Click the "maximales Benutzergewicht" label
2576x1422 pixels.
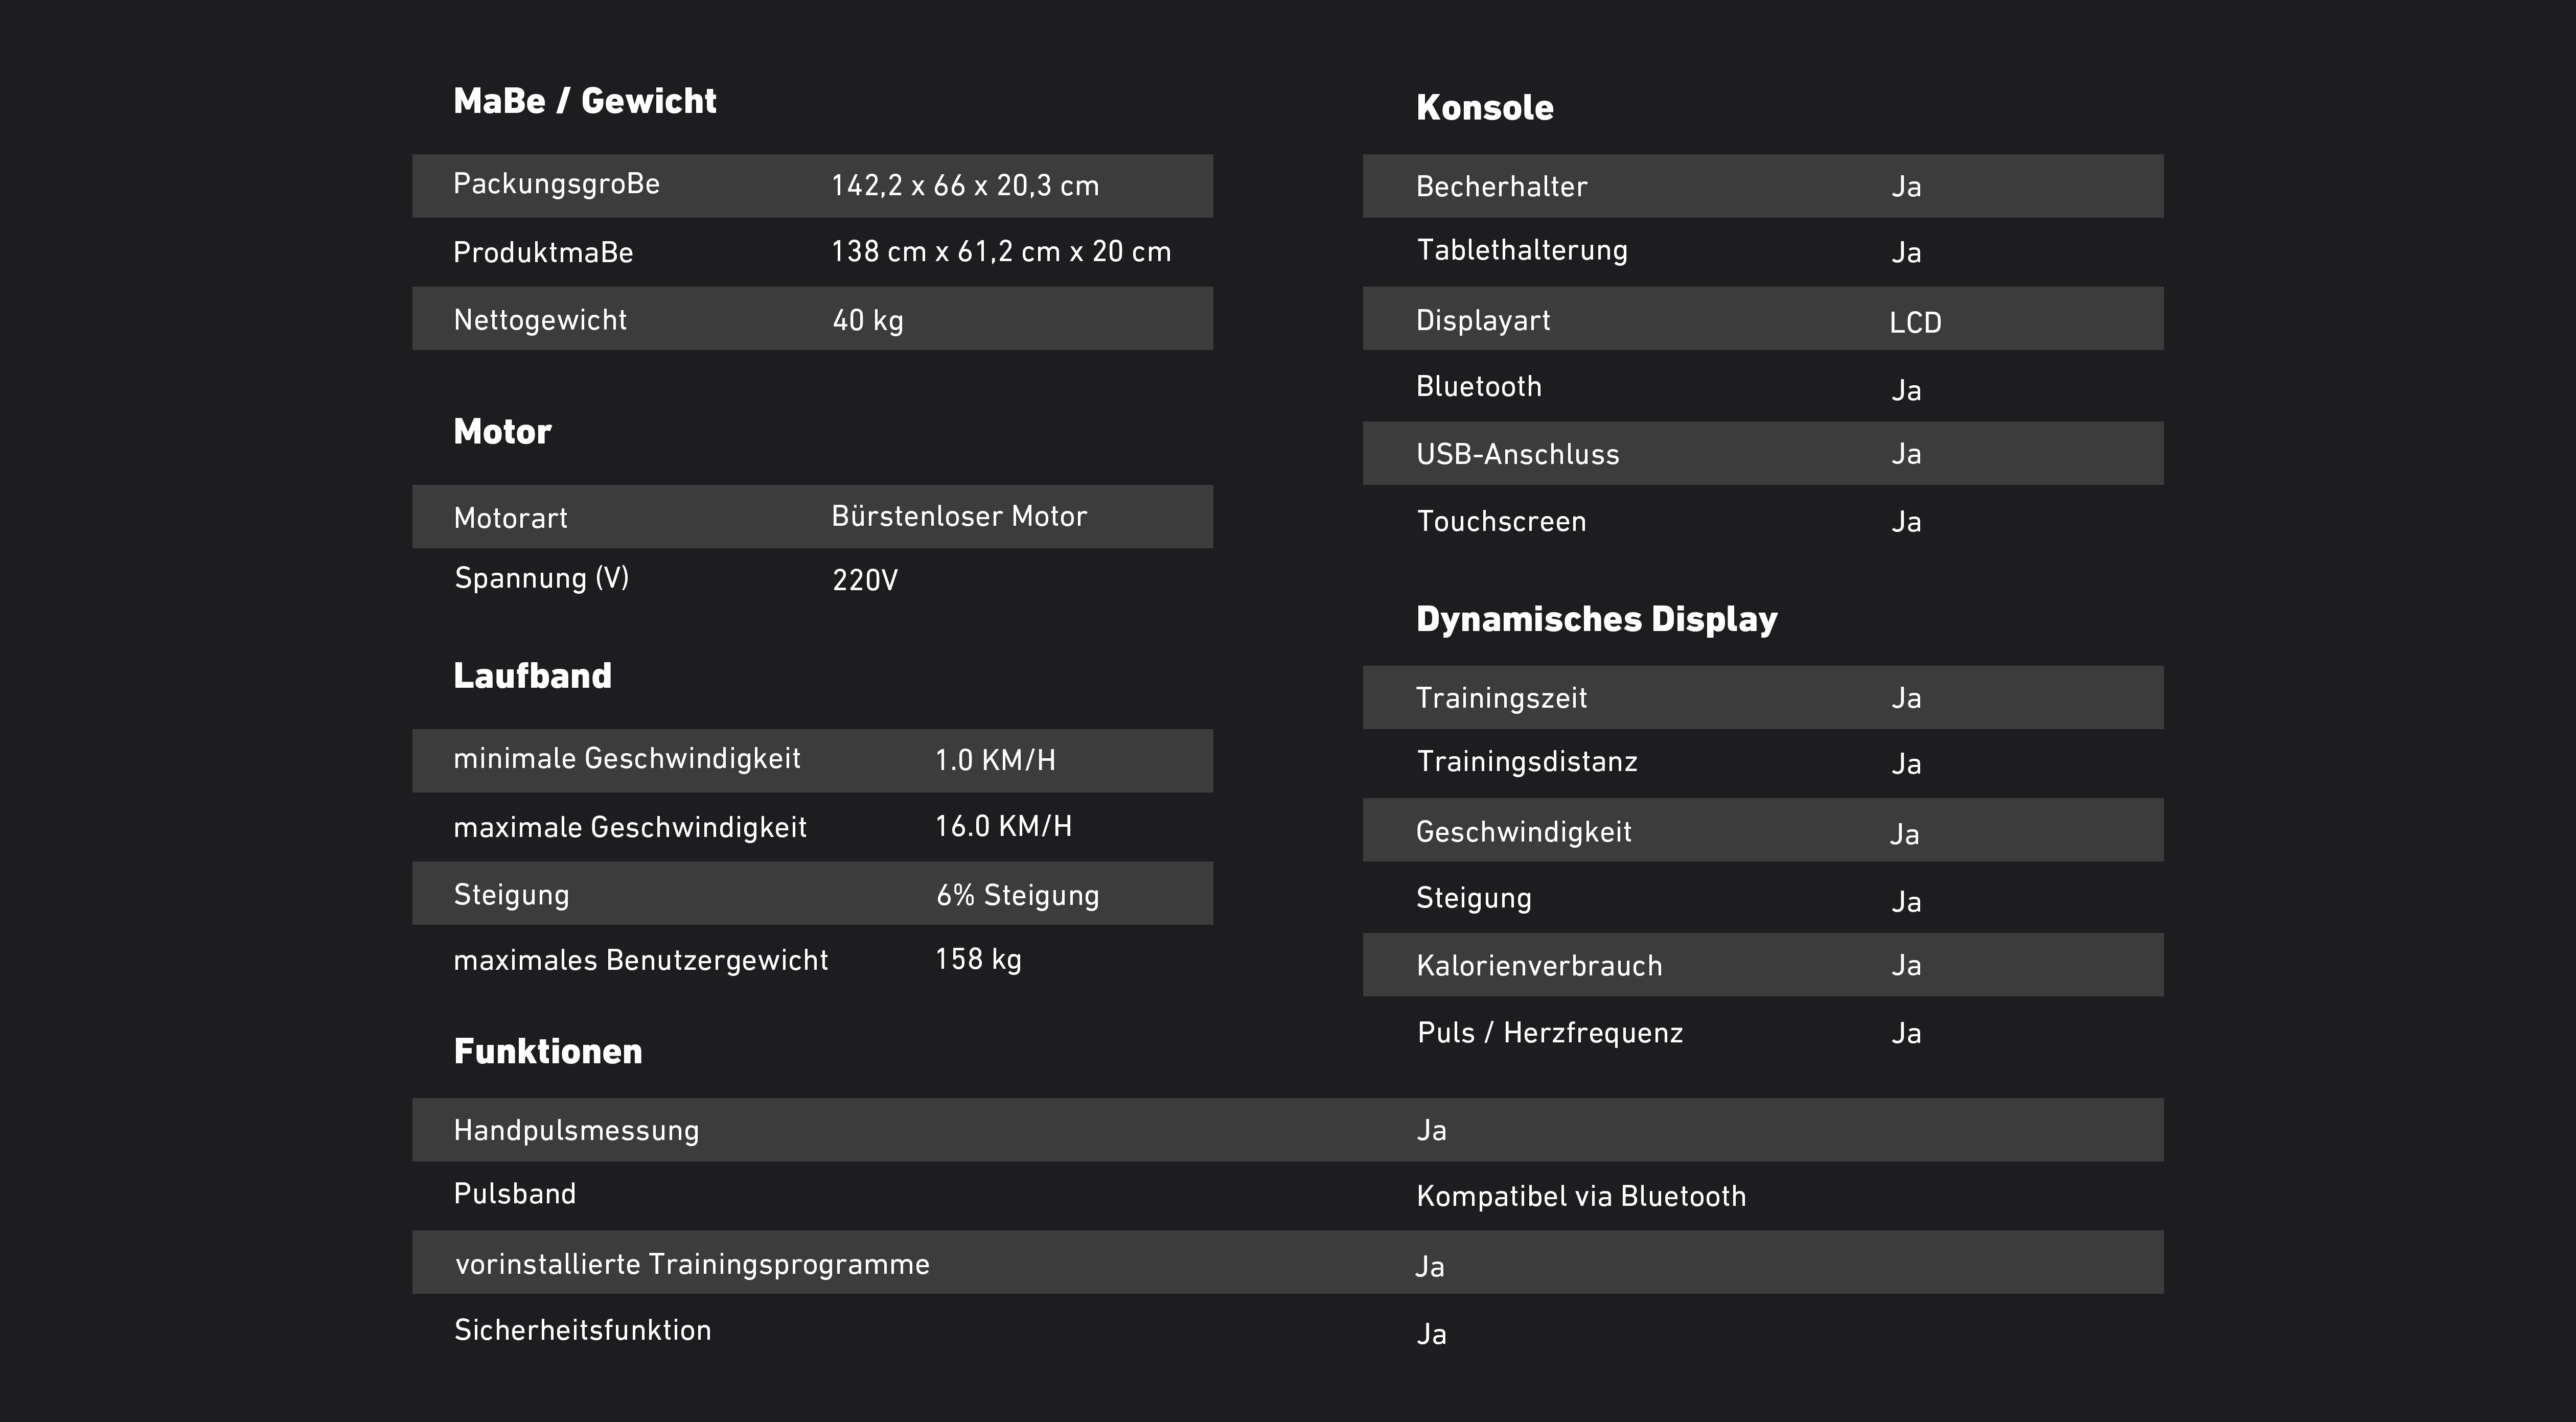pyautogui.click(x=641, y=960)
